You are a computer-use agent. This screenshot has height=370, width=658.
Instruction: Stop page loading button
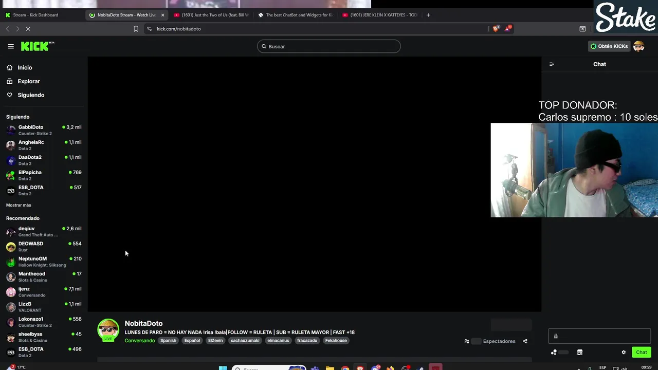pyautogui.click(x=28, y=29)
